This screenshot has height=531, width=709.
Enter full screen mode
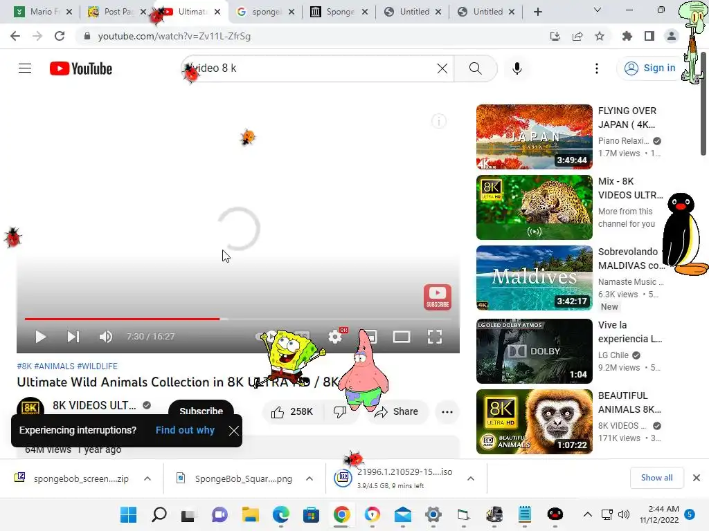pos(435,337)
